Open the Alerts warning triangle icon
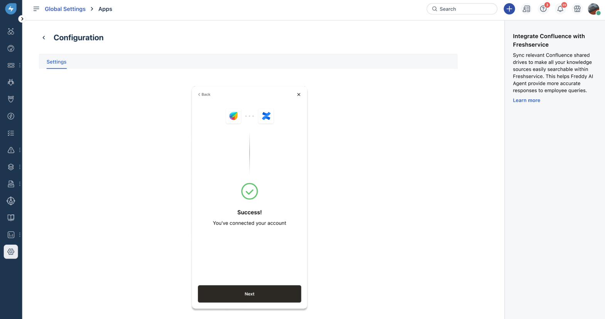The width and height of the screenshot is (605, 319). (x=11, y=150)
